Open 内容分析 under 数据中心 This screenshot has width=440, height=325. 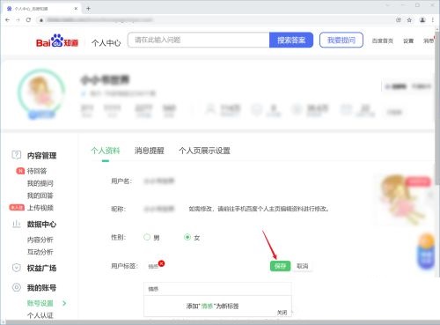(40, 240)
